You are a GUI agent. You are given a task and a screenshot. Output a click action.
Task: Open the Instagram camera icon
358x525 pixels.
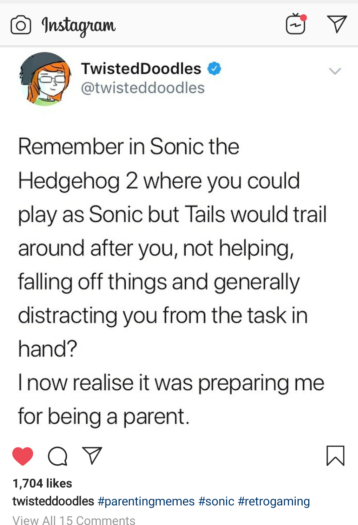21,25
